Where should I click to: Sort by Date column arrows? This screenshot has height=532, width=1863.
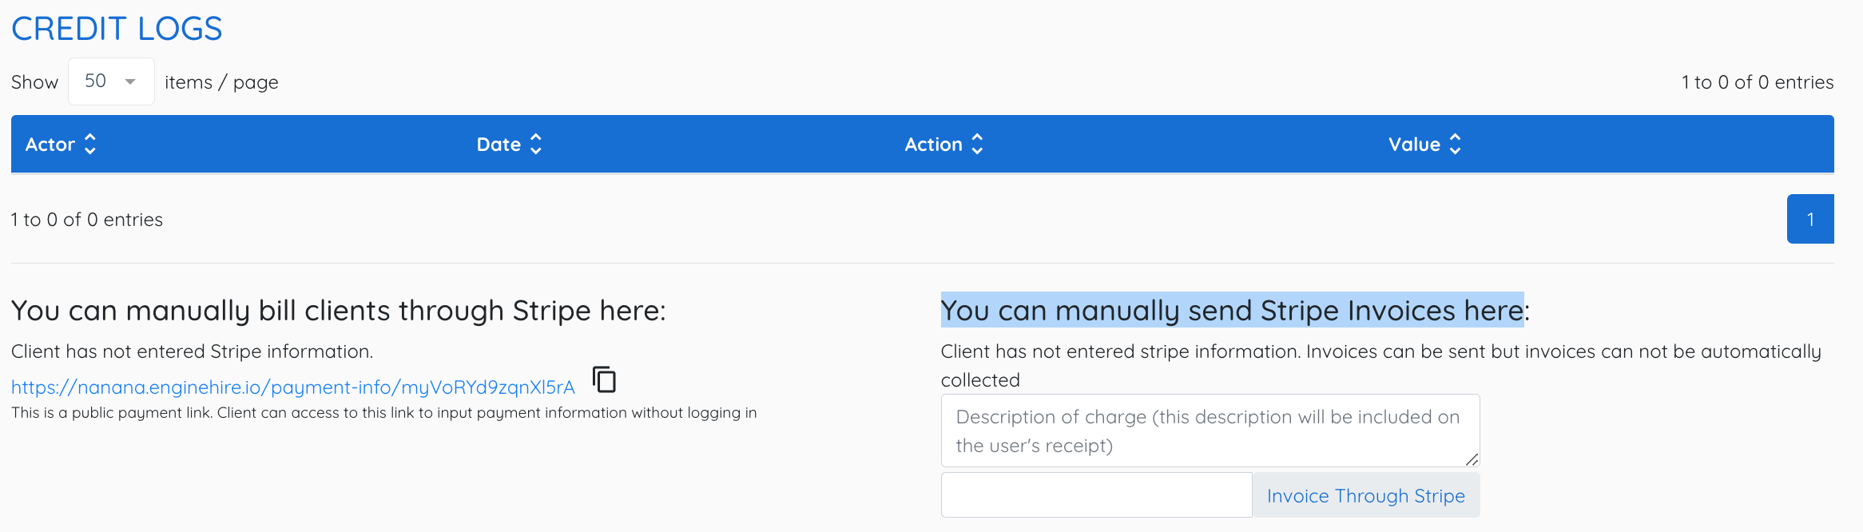[536, 144]
